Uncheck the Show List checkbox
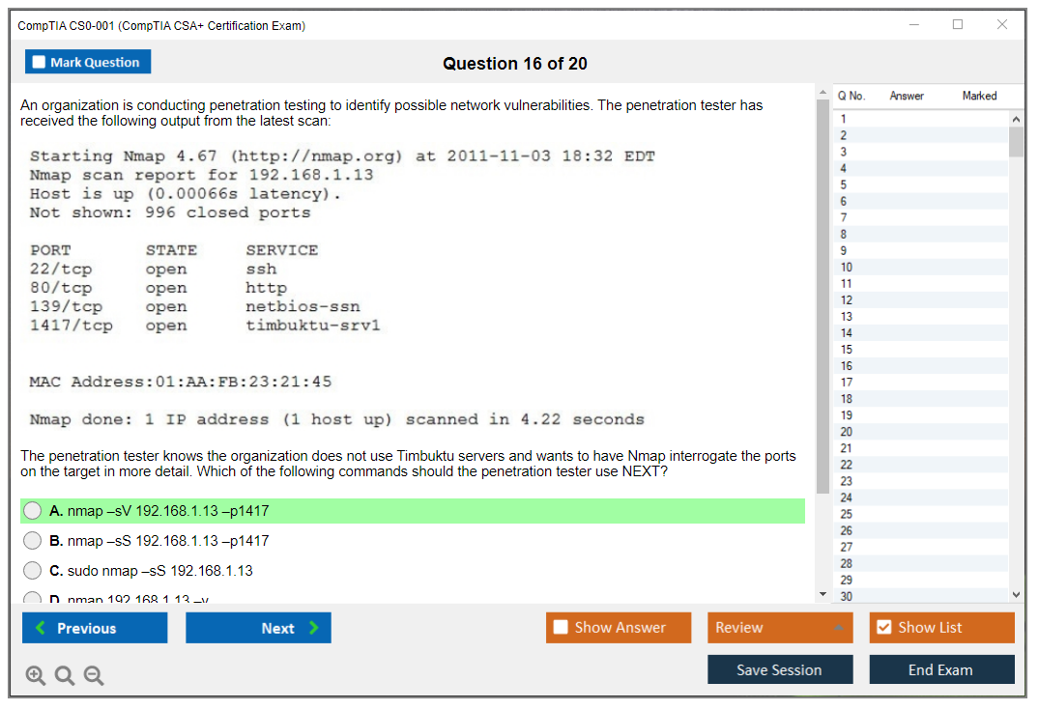 click(883, 628)
